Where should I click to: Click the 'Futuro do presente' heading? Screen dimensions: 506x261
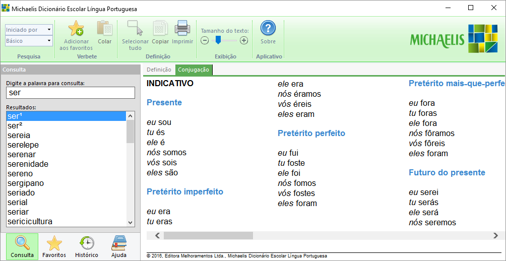point(447,172)
